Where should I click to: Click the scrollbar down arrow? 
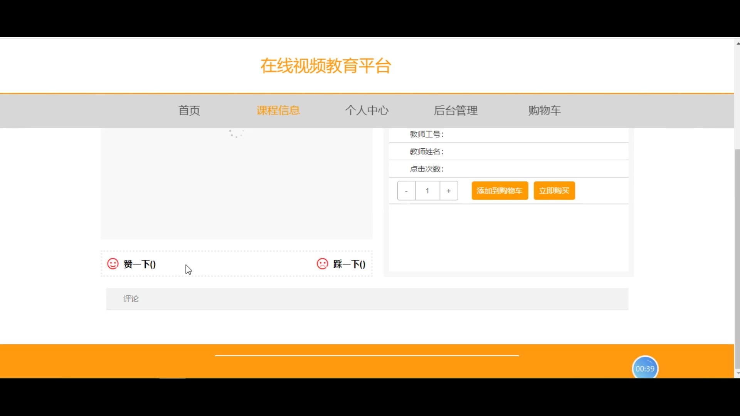(x=737, y=373)
